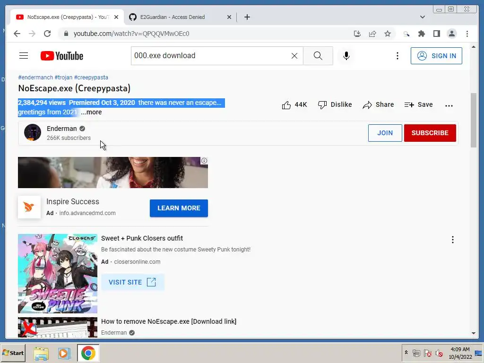Click the ad info icon on banner
The width and height of the screenshot is (484, 363).
(x=204, y=161)
